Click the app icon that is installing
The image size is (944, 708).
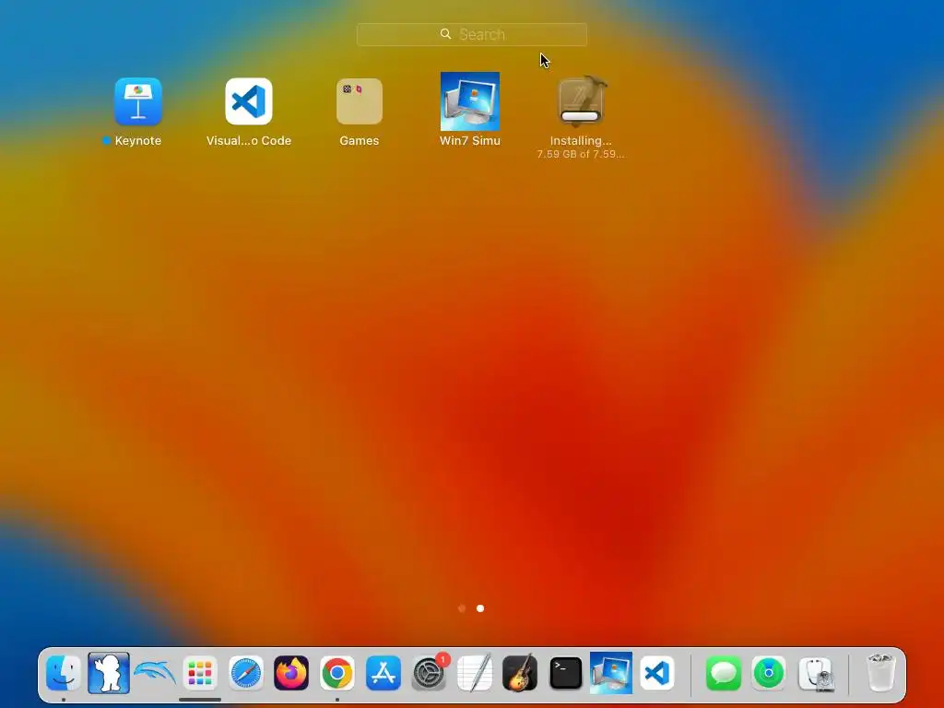tap(581, 101)
